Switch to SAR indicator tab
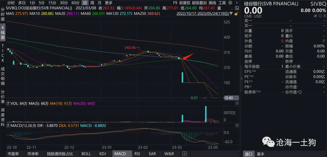The height and width of the screenshot is (157, 327). [x=152, y=154]
